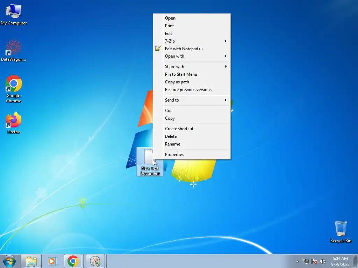
Task: Choose Restore previous versions
Action: [192, 90]
